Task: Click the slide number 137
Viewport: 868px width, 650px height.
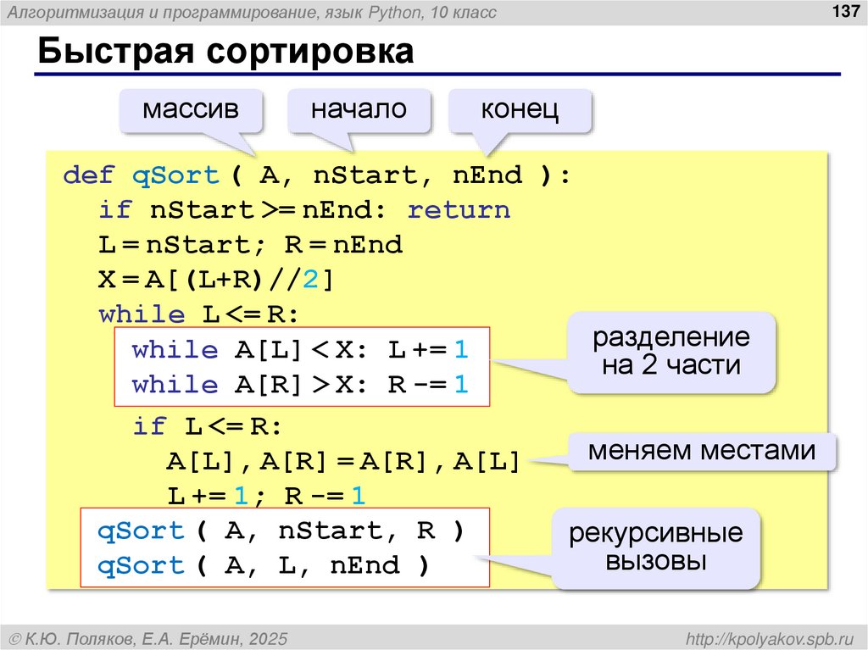Action: click(845, 13)
